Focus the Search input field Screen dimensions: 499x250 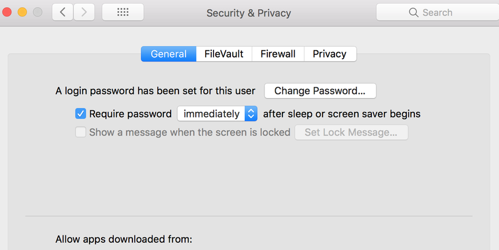438,13
